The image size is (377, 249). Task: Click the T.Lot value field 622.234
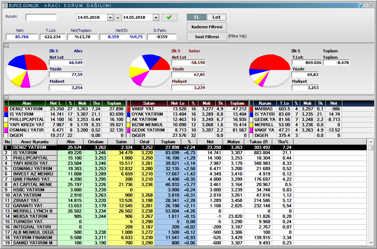(x=53, y=37)
